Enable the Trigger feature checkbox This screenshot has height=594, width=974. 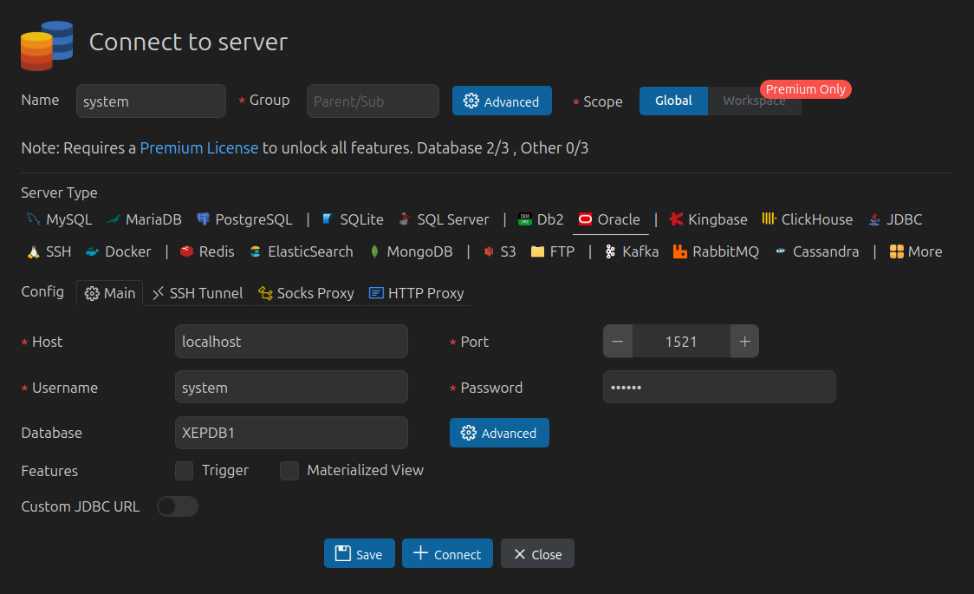coord(184,471)
